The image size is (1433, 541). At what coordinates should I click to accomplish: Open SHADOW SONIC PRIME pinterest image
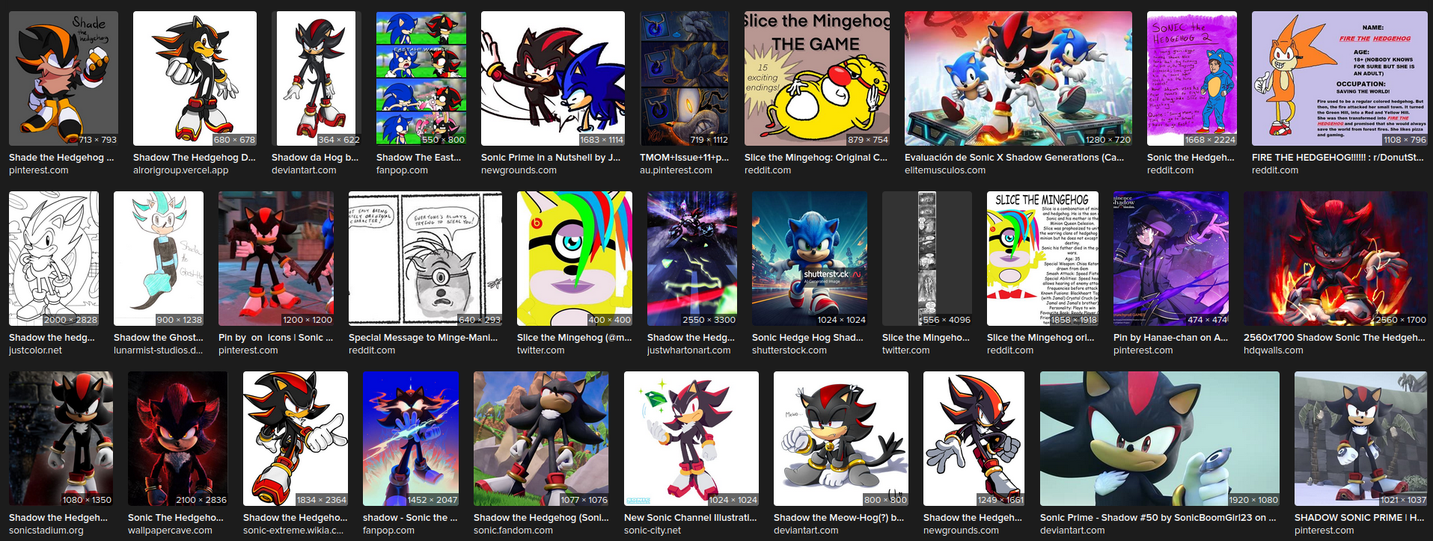tap(1361, 439)
